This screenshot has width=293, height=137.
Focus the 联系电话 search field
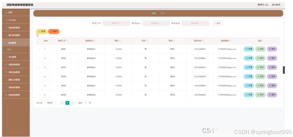point(196,23)
